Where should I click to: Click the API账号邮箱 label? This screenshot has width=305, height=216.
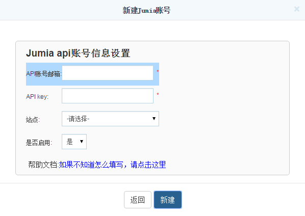[x=44, y=74]
